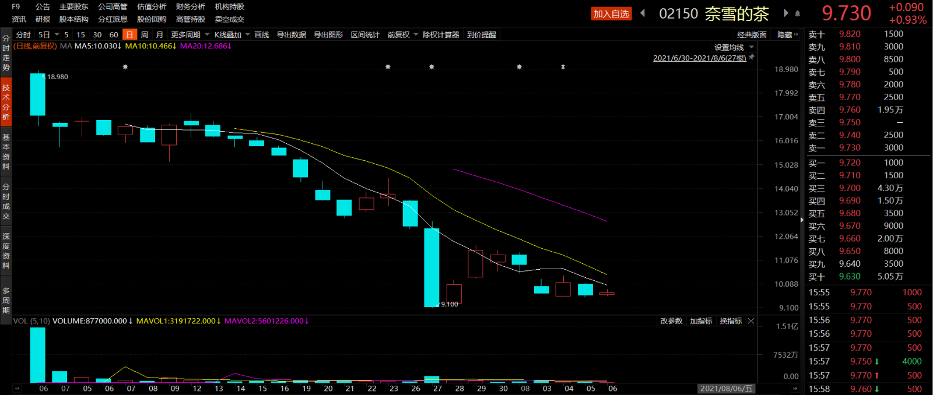Go to previous stock with the left arrow
933x395 pixels.
tap(643, 13)
